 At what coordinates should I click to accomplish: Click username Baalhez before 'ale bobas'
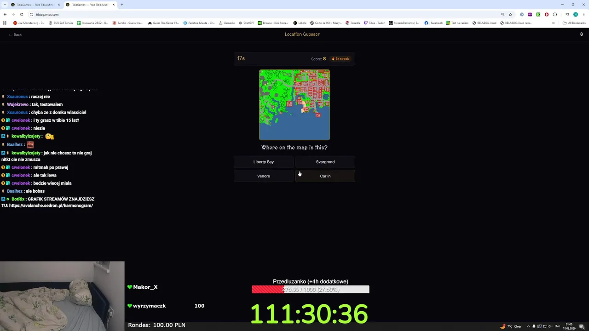point(15,191)
